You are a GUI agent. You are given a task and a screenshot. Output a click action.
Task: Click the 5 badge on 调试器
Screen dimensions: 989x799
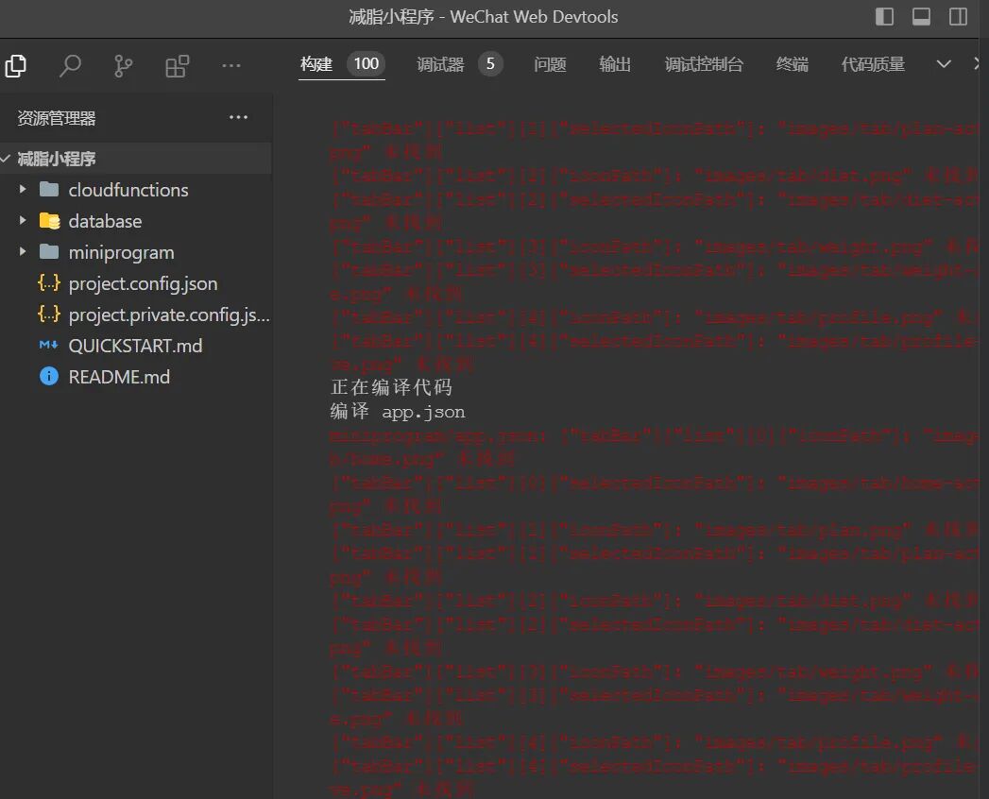490,63
